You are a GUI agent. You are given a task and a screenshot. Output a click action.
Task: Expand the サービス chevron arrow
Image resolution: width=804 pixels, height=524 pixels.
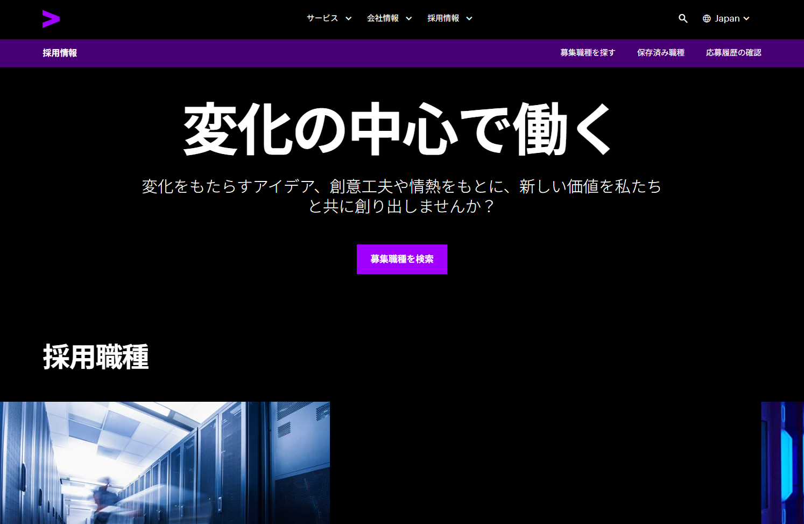coord(349,19)
